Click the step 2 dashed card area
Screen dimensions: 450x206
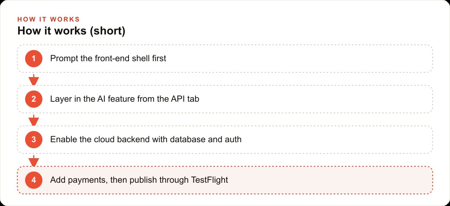[225, 99]
